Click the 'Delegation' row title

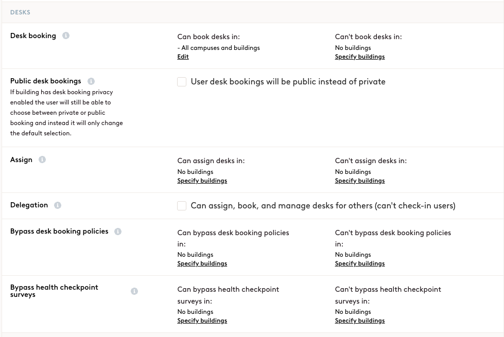(29, 205)
